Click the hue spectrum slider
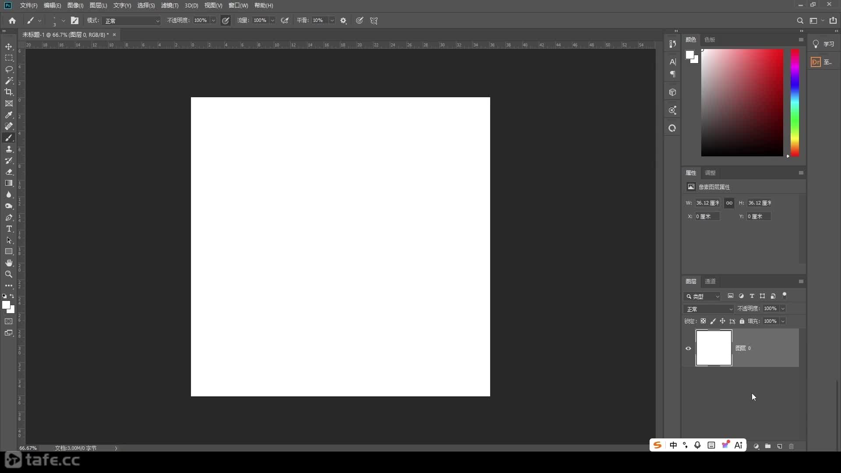The height and width of the screenshot is (473, 841). pos(795,102)
